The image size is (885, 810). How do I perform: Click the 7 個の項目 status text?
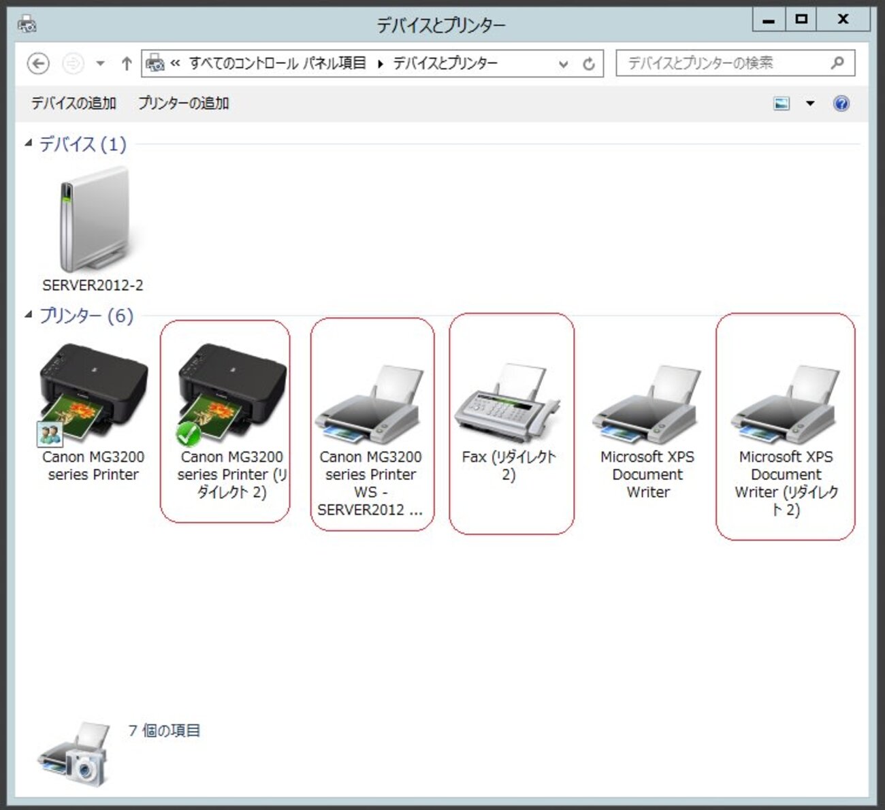pos(164,730)
